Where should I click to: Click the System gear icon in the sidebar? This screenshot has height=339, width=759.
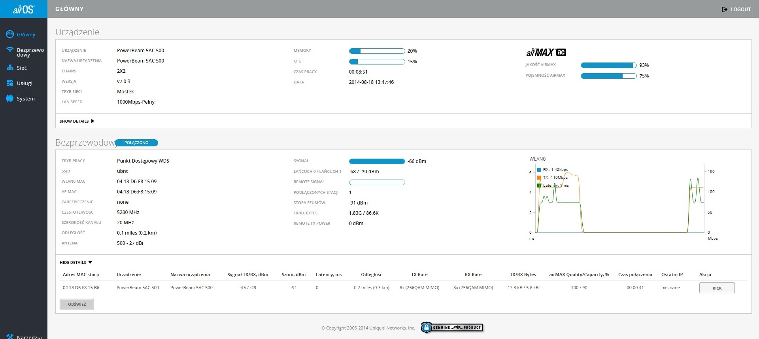(10, 98)
